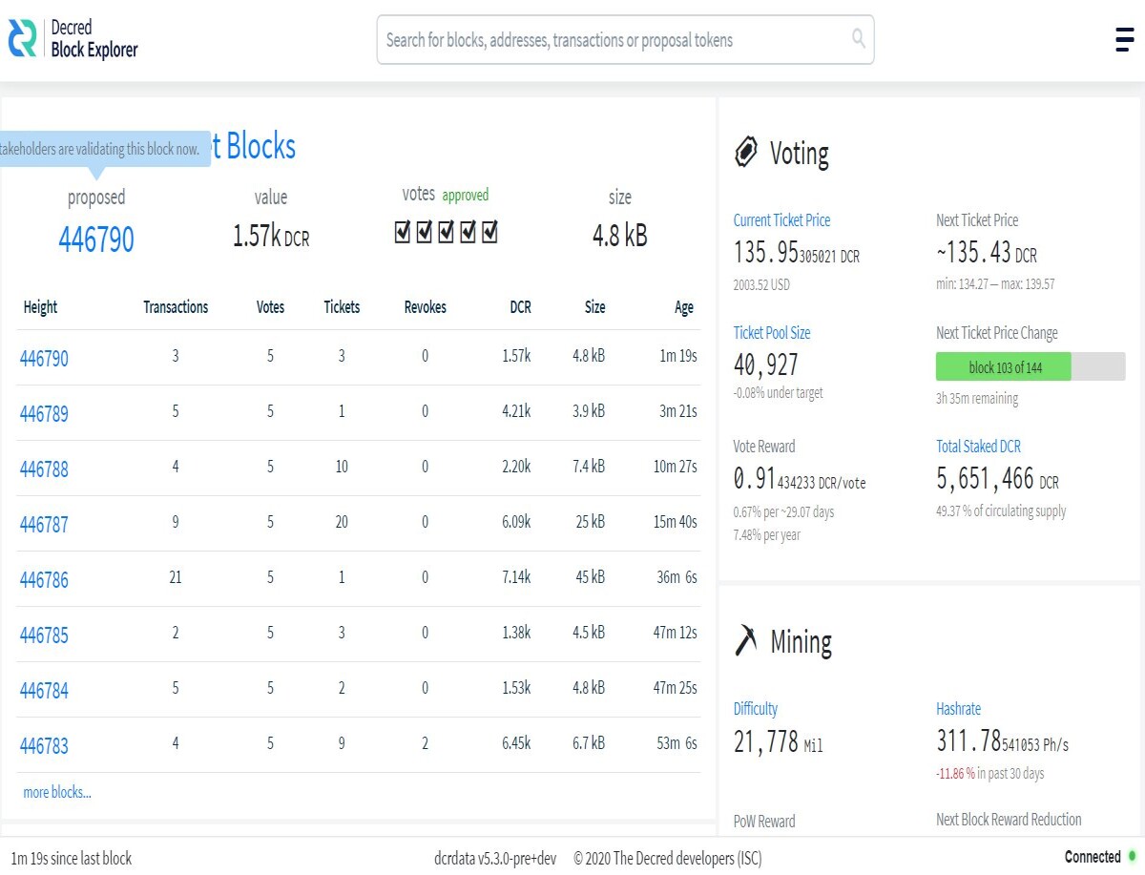1145x875 pixels.
Task: Click 7.14k DCR in block 446786 row
Action: coord(516,577)
